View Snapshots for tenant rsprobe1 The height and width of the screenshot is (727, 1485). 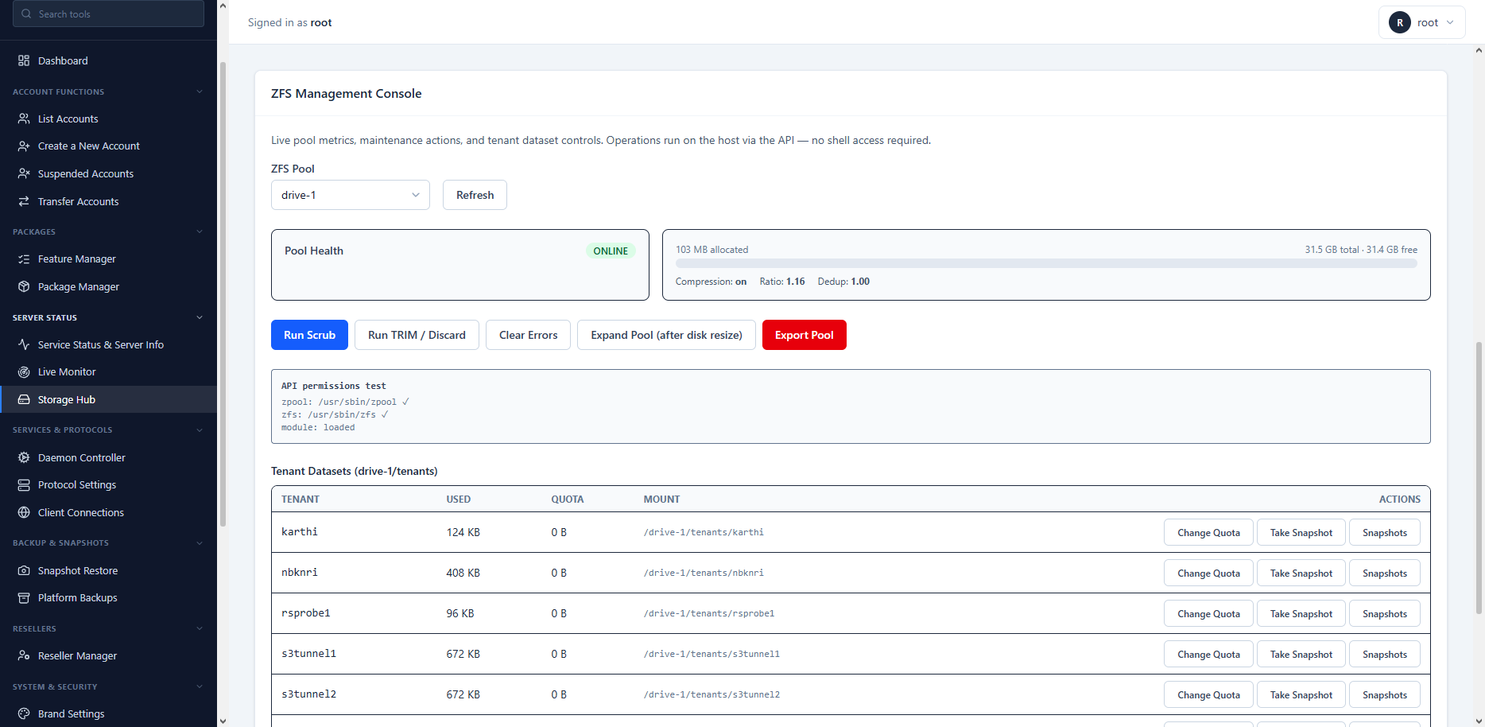click(x=1384, y=614)
